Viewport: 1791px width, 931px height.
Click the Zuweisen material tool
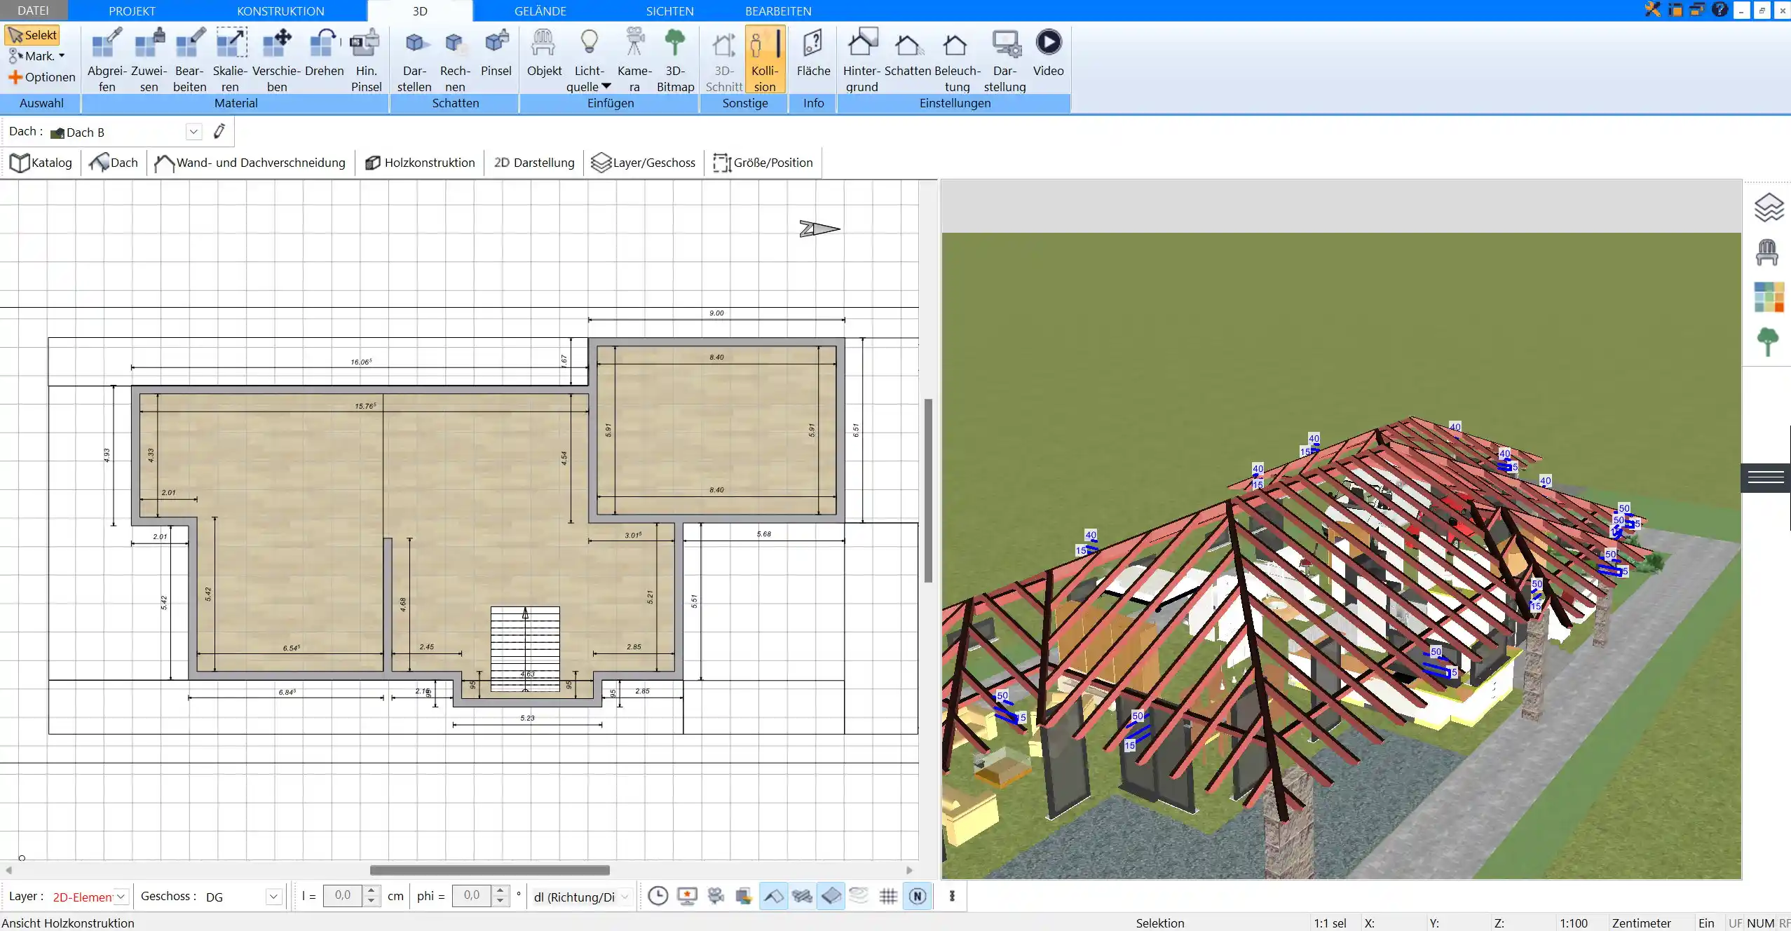149,60
